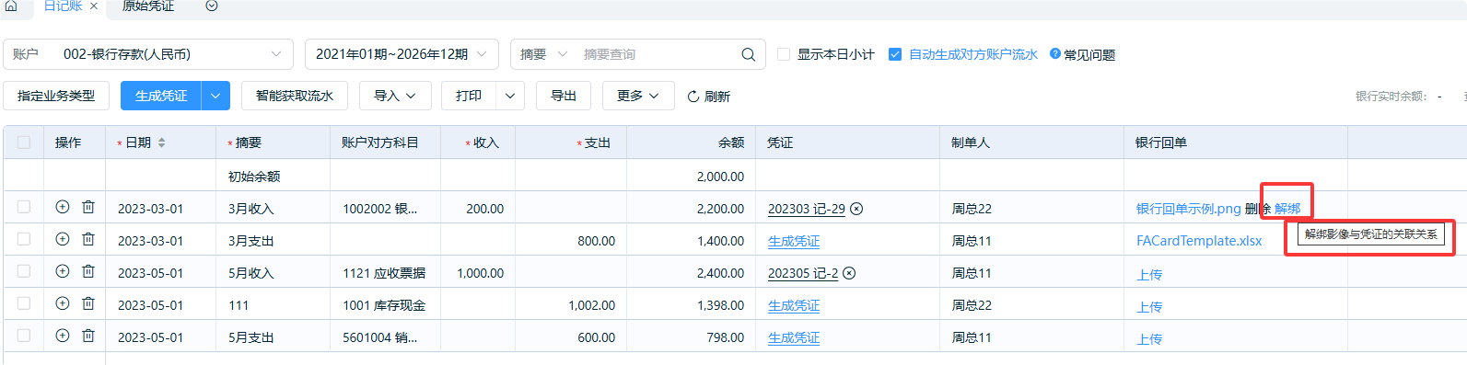Open the period range 2021年01期~2026年12期 dropdown

[x=402, y=54]
